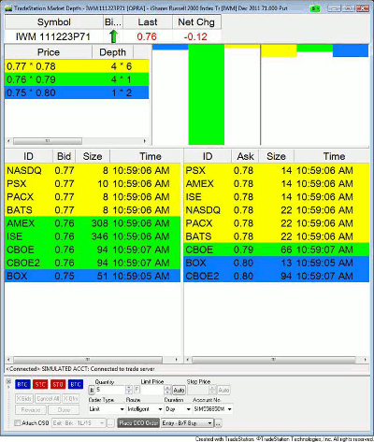Click the Bid column header
The image size is (374, 442).
pos(64,156)
